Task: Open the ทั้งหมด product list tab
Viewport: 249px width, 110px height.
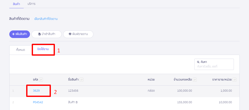Action: [20, 50]
